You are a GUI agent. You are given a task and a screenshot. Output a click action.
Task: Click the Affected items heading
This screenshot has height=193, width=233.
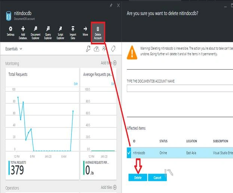point(136,128)
